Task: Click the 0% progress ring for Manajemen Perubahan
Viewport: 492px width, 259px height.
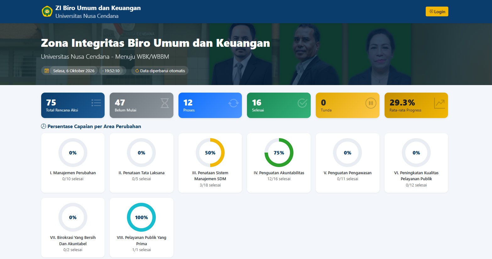Action: pyautogui.click(x=73, y=153)
